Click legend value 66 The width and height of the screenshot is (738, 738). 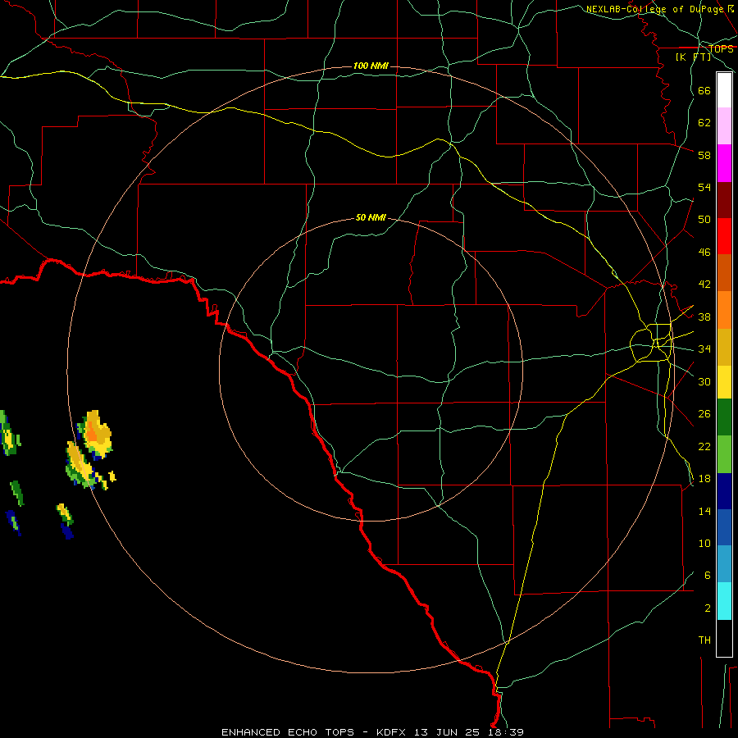pos(704,91)
